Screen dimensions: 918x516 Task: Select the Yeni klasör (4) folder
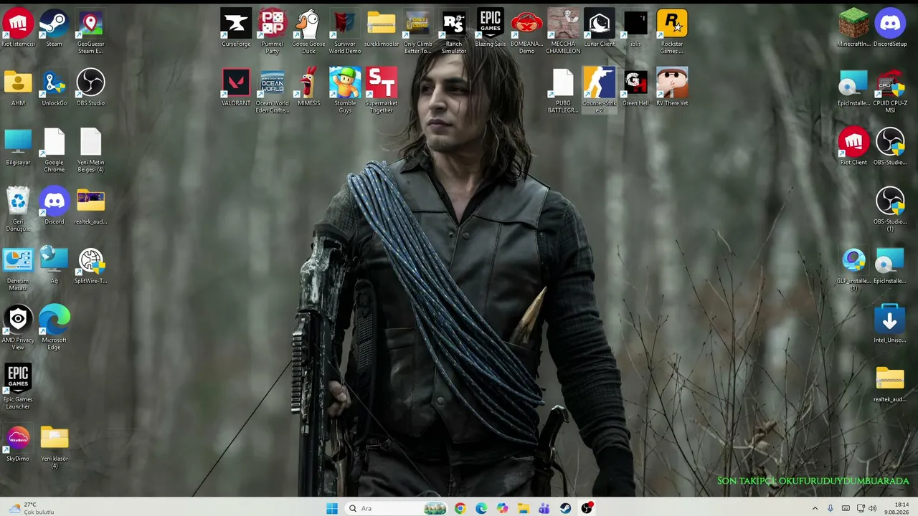coord(54,447)
